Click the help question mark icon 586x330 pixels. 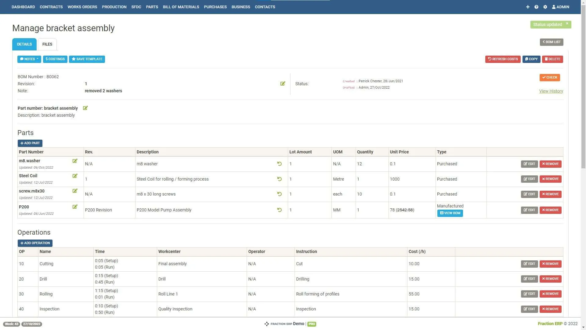pos(536,7)
